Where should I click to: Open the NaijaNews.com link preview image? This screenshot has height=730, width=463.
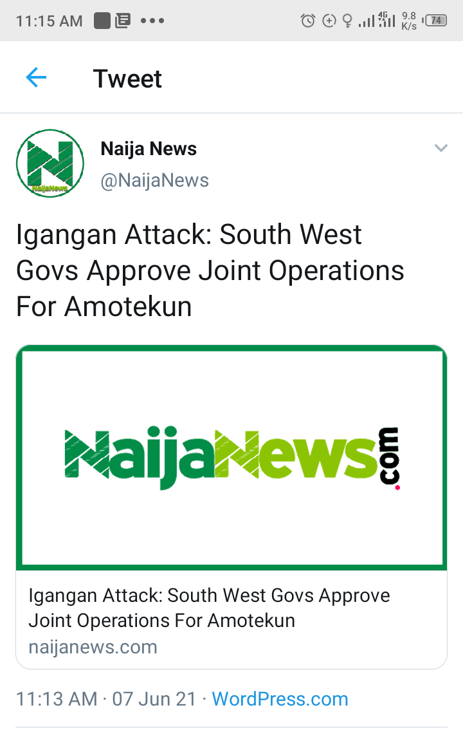point(232,458)
